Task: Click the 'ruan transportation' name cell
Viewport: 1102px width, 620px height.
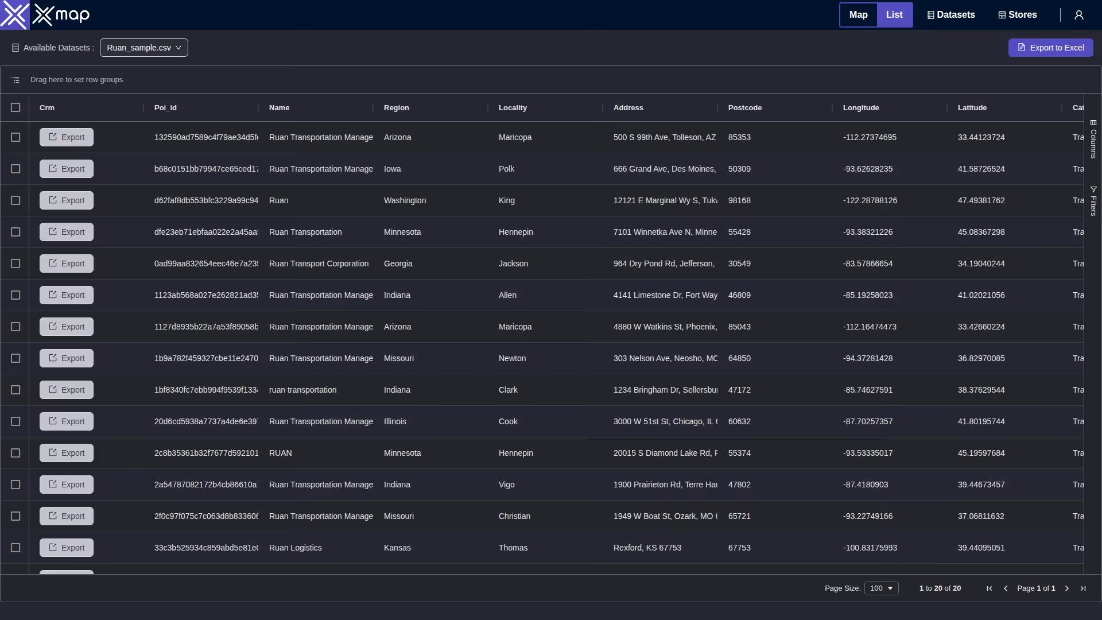Action: (x=303, y=390)
